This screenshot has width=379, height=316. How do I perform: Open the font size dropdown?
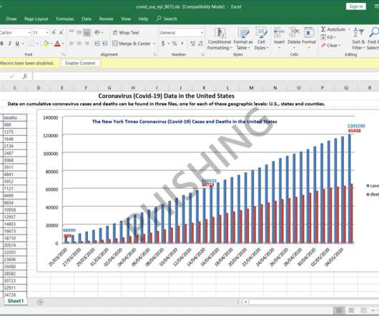click(47, 32)
